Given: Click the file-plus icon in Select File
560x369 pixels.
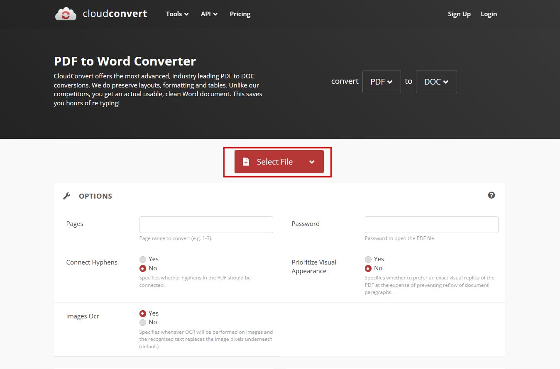Looking at the screenshot, I should tap(246, 162).
